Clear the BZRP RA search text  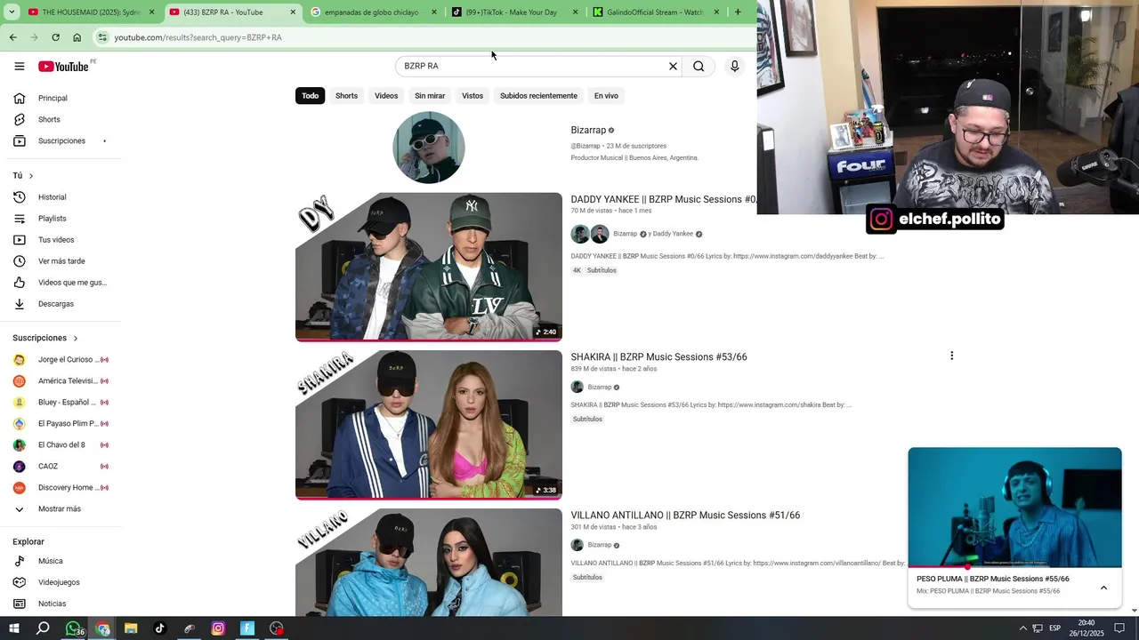pyautogui.click(x=673, y=66)
